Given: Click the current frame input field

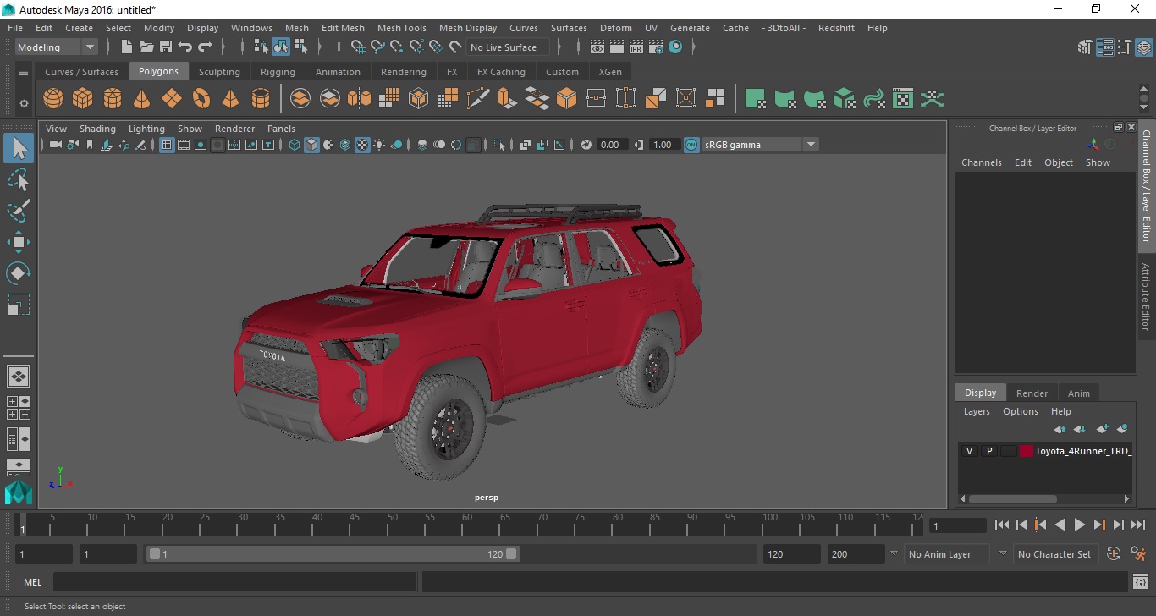Looking at the screenshot, I should (957, 525).
